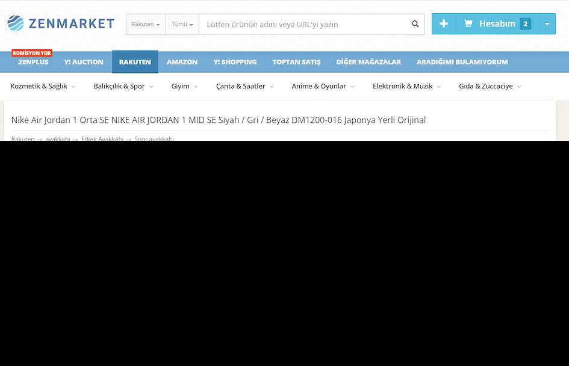
Task: Focus the product name or URL search field
Action: (303, 24)
